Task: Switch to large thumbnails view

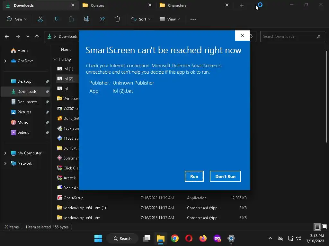Action: (x=324, y=227)
